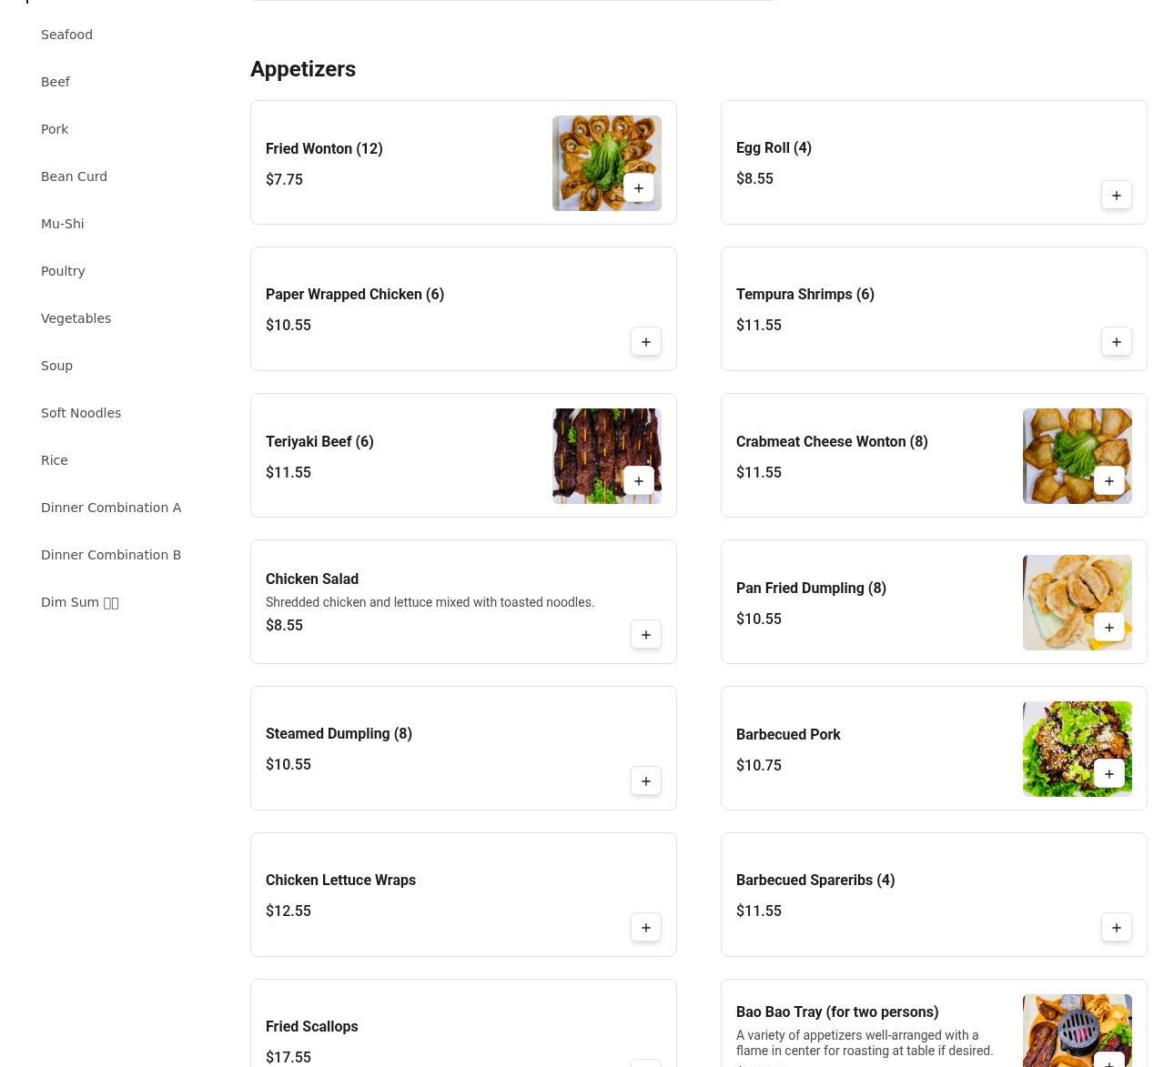Image resolution: width=1174 pixels, height=1067 pixels.
Task: Add Egg Roll (4) with plus button
Action: (1117, 196)
